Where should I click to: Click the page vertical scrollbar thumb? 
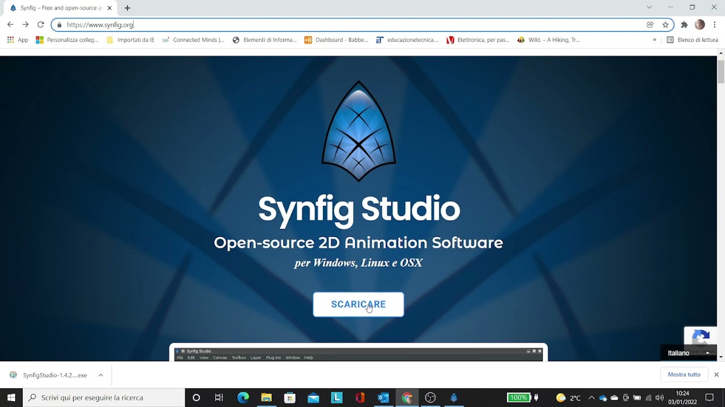tap(720, 71)
